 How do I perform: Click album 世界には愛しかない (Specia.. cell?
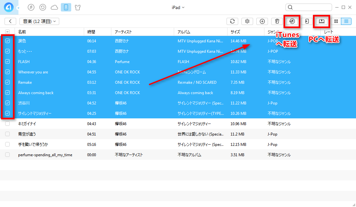[201, 134]
